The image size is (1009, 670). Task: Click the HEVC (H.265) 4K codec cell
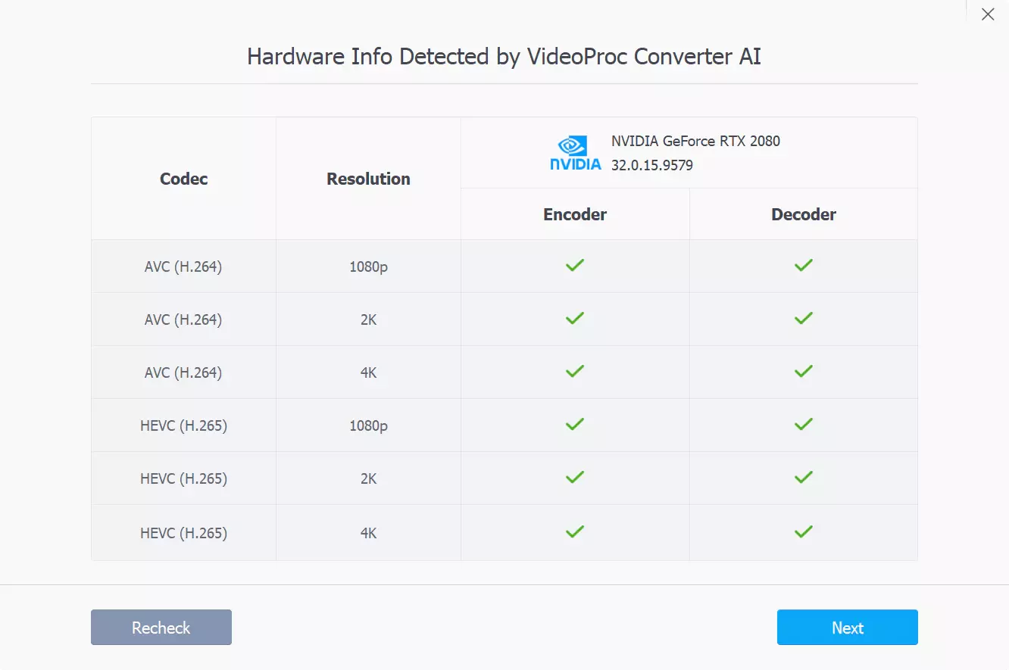[183, 533]
